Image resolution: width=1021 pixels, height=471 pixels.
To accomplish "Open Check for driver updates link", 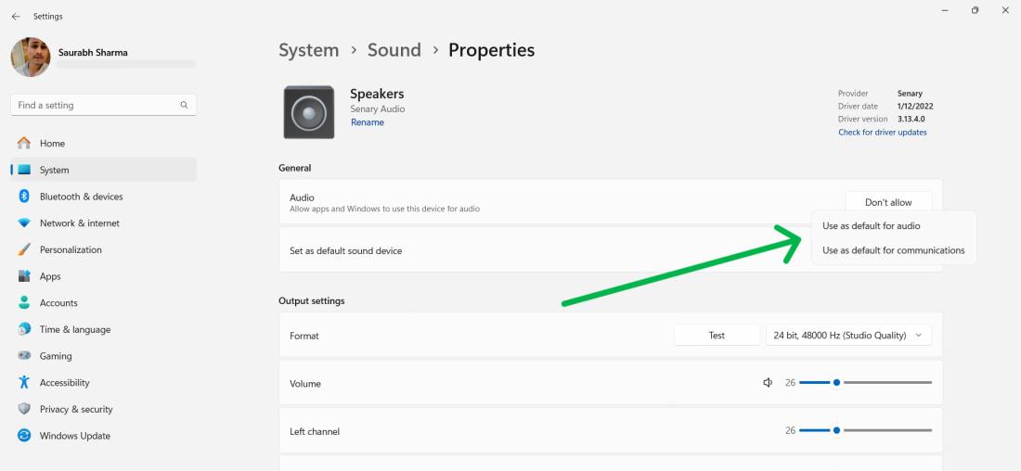I will pos(882,133).
